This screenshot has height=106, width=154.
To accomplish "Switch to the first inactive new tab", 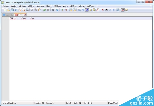I will tap(7, 15).
